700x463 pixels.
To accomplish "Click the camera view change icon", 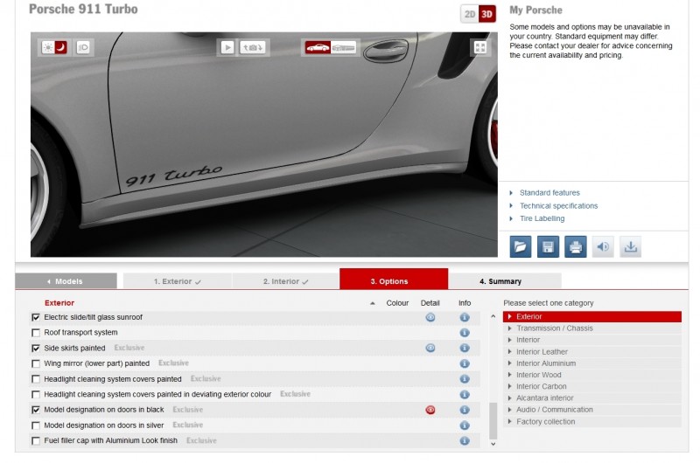I will pyautogui.click(x=253, y=47).
